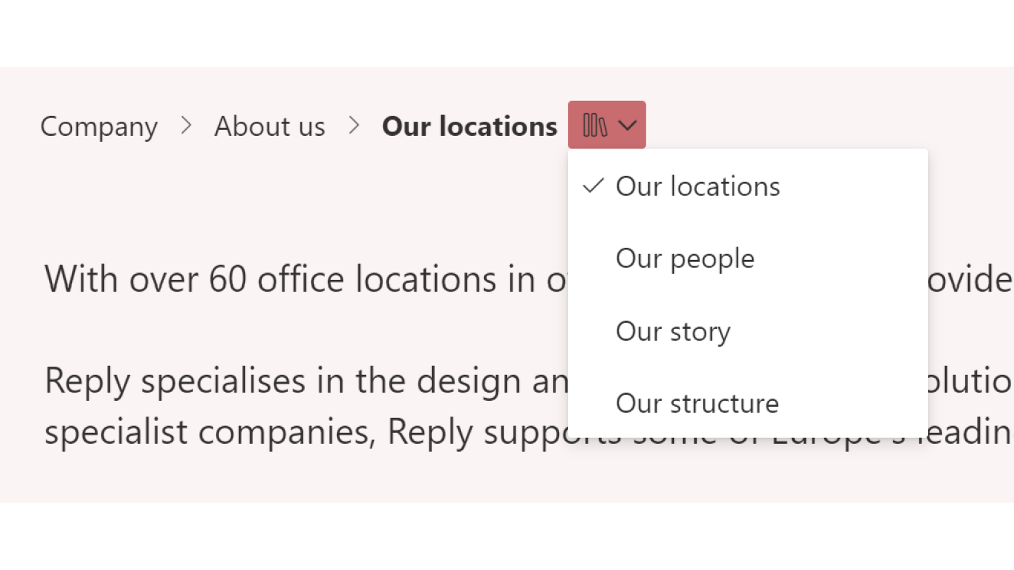The height and width of the screenshot is (570, 1014).
Task: Click the 'specialist companies, Reply supports' line
Action: tap(297, 432)
